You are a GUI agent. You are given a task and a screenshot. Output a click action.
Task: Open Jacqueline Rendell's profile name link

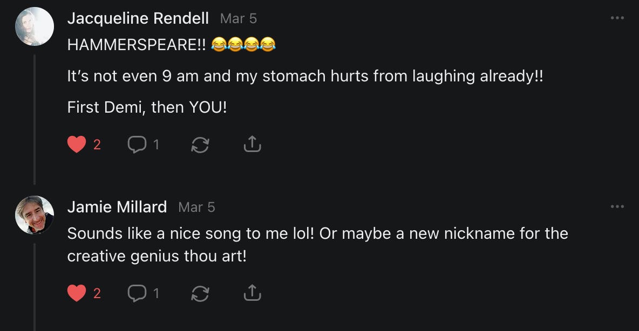pos(138,18)
